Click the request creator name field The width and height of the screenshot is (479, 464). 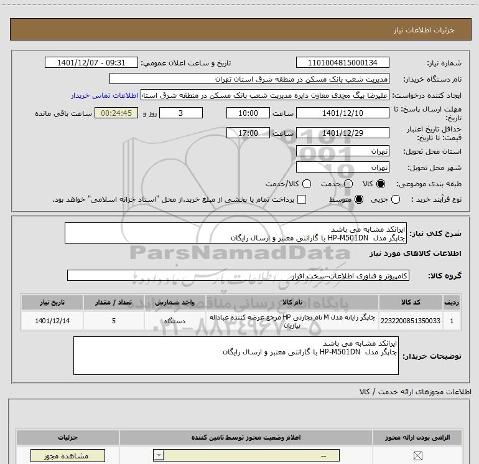click(x=265, y=95)
